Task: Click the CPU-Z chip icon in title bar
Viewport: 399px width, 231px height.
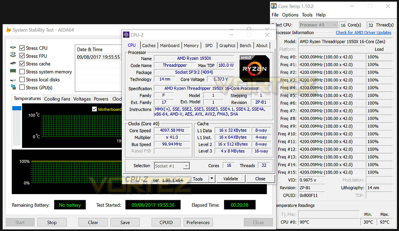Action: [x=126, y=35]
